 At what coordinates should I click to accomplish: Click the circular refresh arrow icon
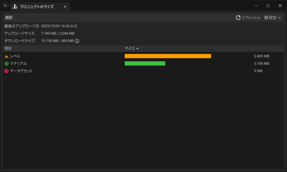[x=238, y=17]
